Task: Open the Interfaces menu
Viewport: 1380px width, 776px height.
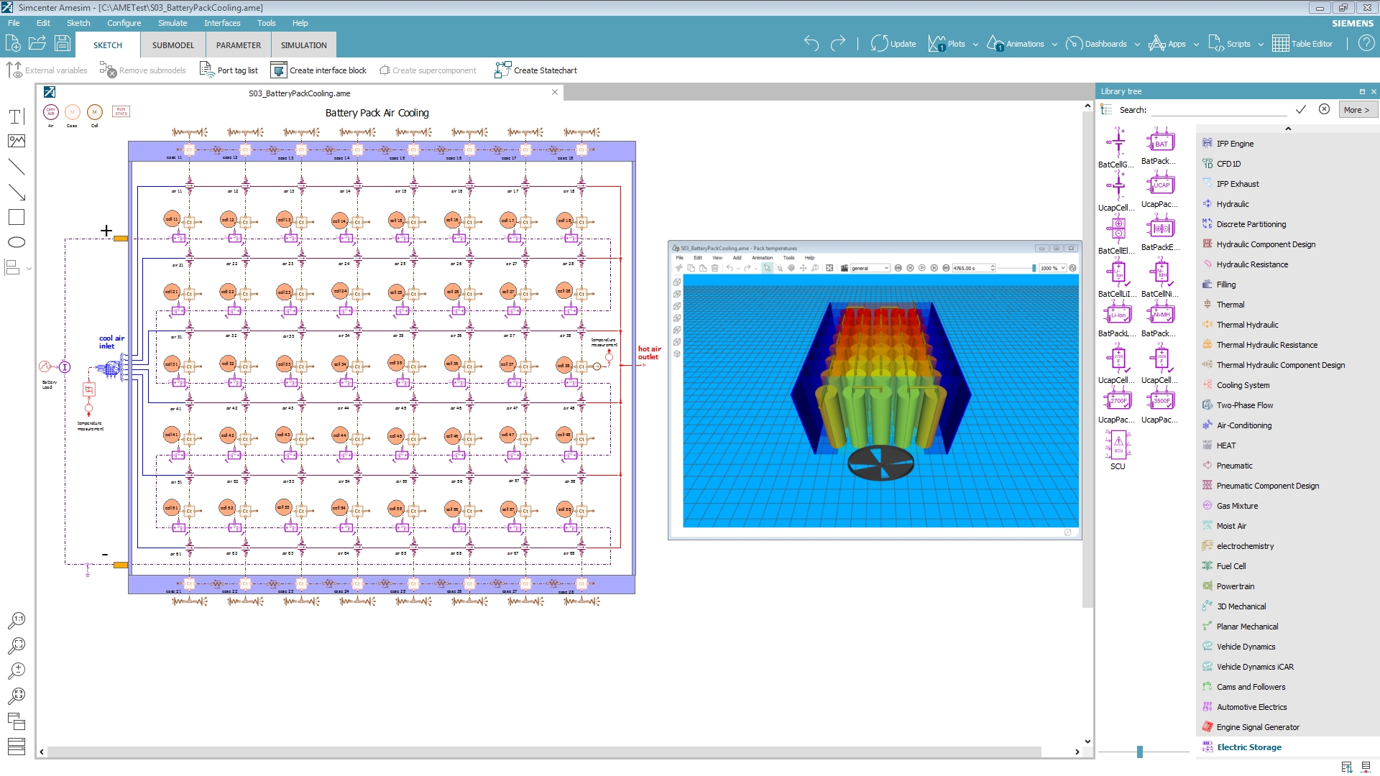Action: [x=222, y=23]
